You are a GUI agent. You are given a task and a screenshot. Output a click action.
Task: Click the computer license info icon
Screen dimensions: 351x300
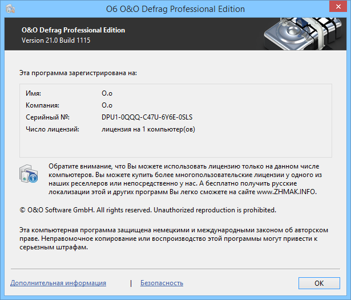coord(29,175)
